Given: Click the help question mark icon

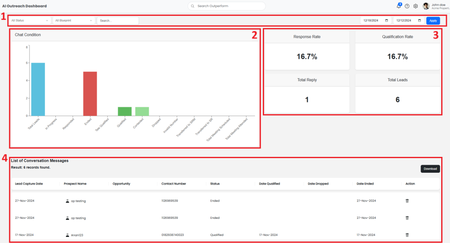Looking at the screenshot, I should tap(407, 6).
